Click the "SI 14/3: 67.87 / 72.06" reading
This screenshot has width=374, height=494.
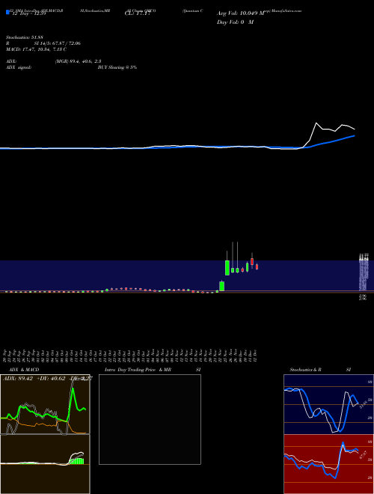(x=58, y=43)
